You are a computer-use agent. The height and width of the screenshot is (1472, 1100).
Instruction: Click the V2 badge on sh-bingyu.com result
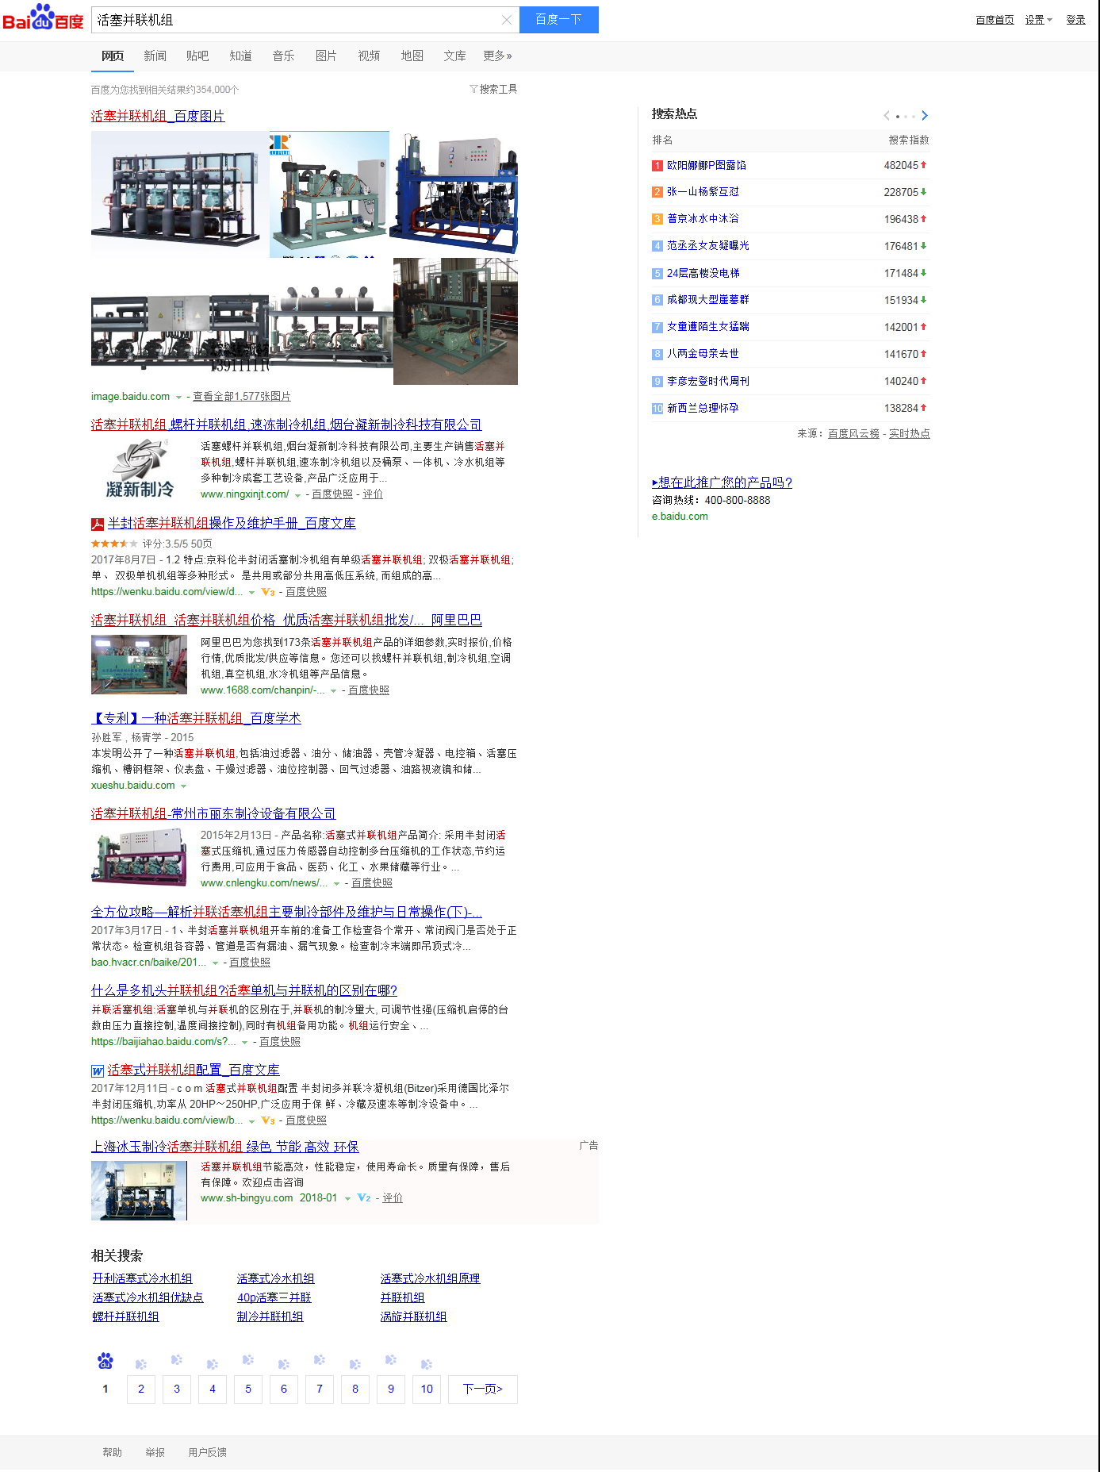pos(364,1198)
